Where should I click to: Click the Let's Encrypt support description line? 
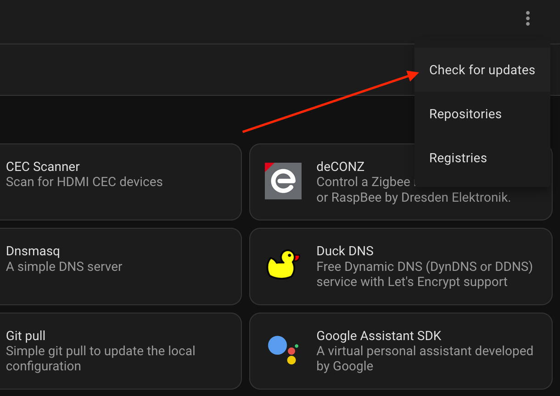click(x=412, y=282)
